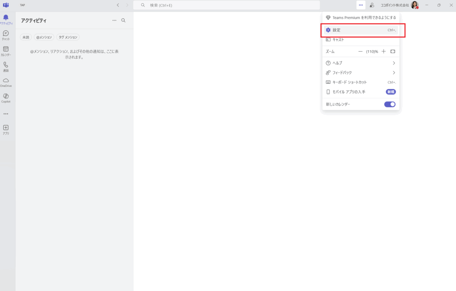Image resolution: width=456 pixels, height=291 pixels.
Task: Select the @メンション filter chip
Action: [x=44, y=37]
